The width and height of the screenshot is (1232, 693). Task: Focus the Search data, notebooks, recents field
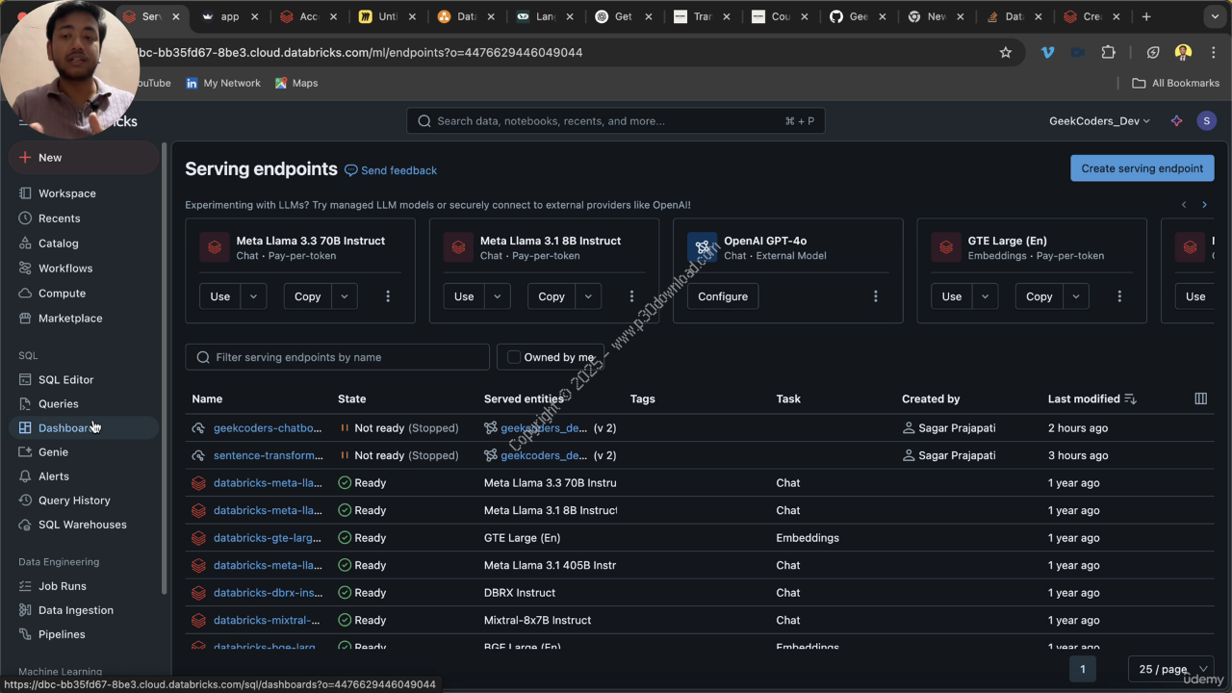coord(616,121)
